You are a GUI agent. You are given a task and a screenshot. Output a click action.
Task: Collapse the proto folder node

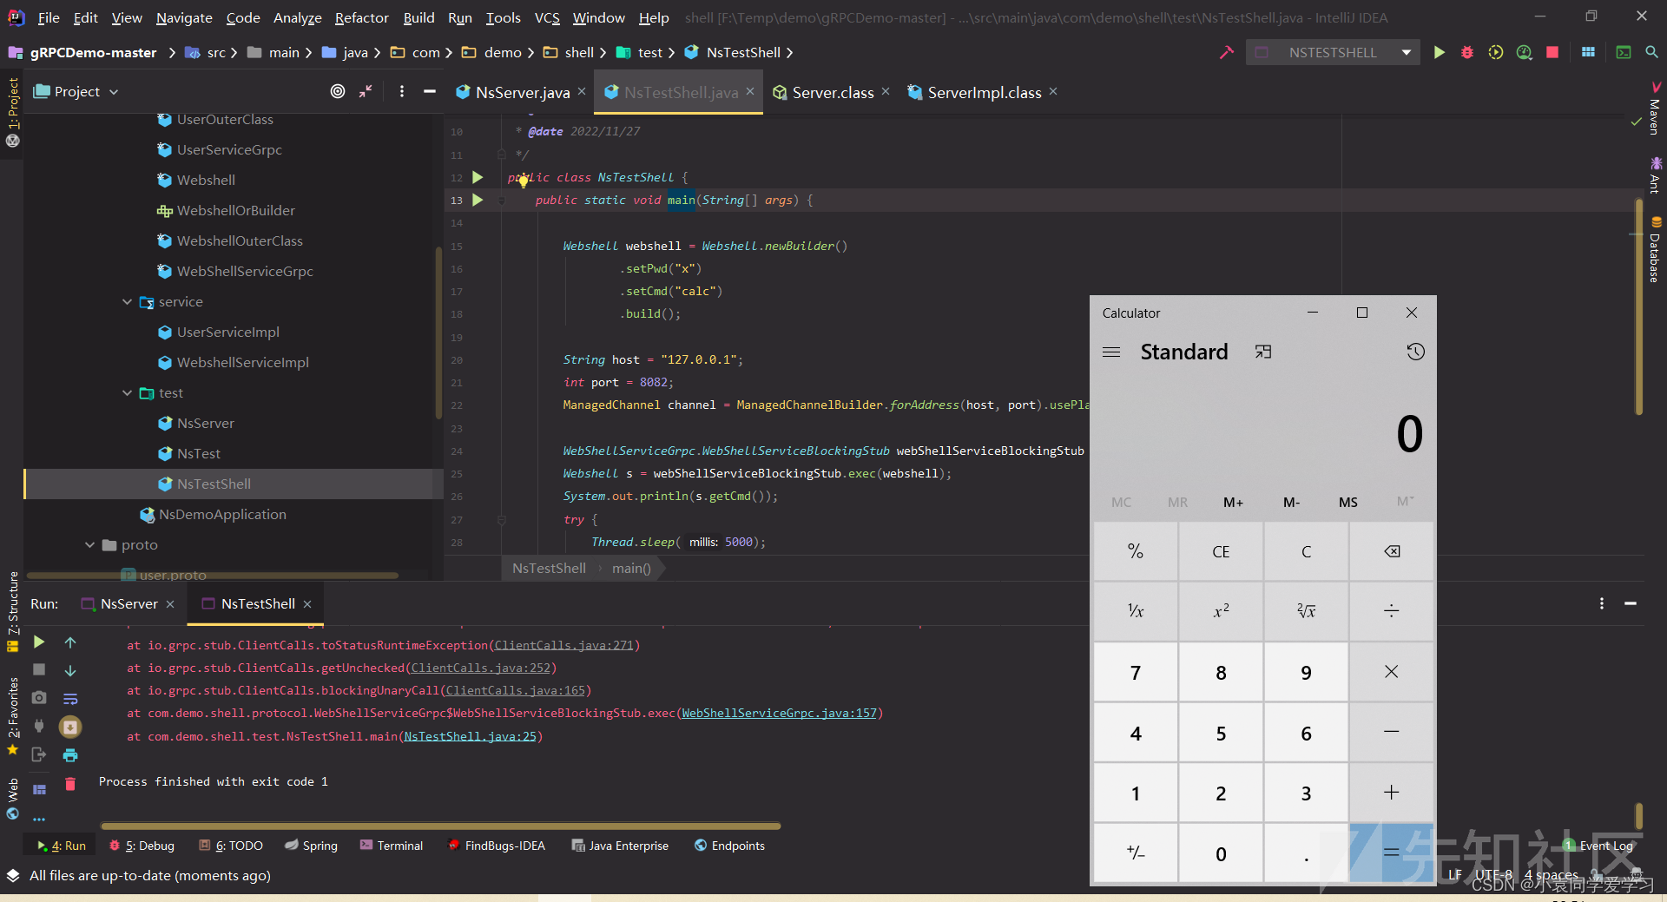pyautogui.click(x=89, y=544)
